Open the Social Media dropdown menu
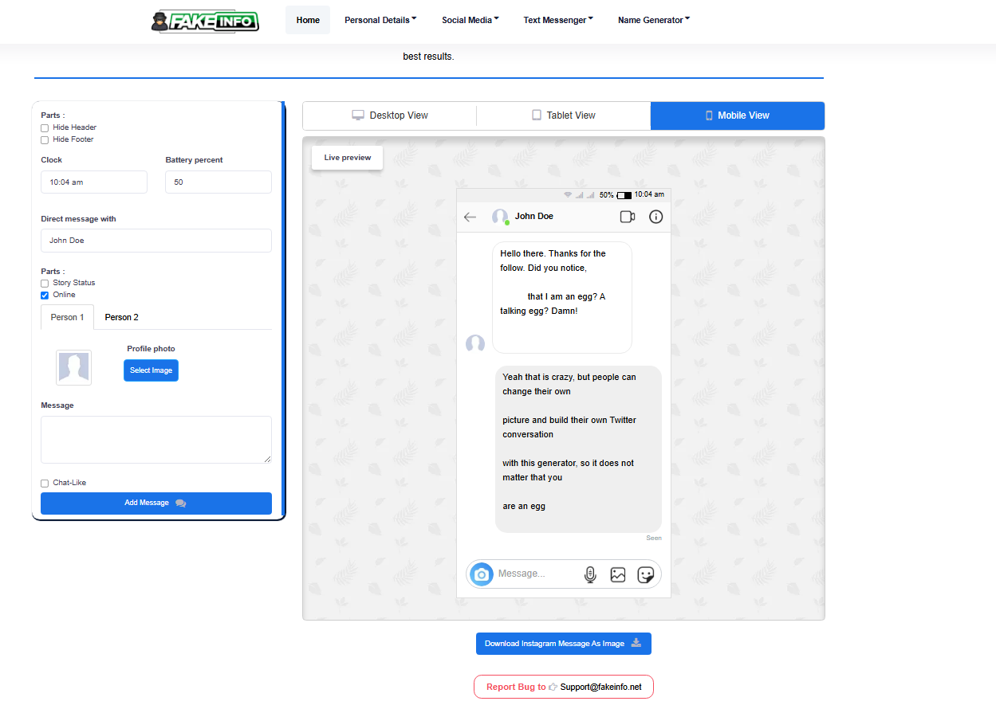Screen dimensions: 996x709 tap(470, 20)
